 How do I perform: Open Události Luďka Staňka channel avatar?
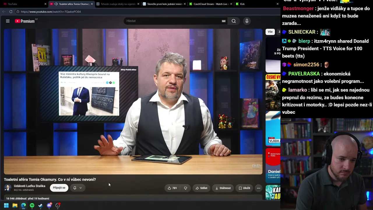(x=8, y=188)
